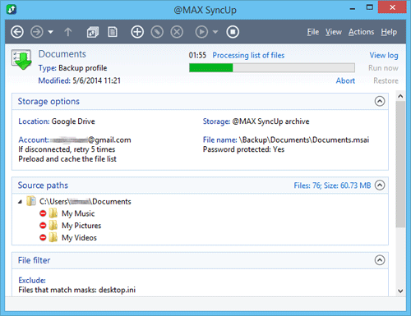
Task: Collapse the Storage options section
Action: click(380, 101)
